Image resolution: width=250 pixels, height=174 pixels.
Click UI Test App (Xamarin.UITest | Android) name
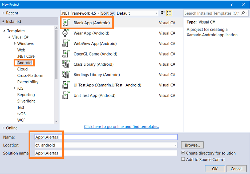[107, 85]
